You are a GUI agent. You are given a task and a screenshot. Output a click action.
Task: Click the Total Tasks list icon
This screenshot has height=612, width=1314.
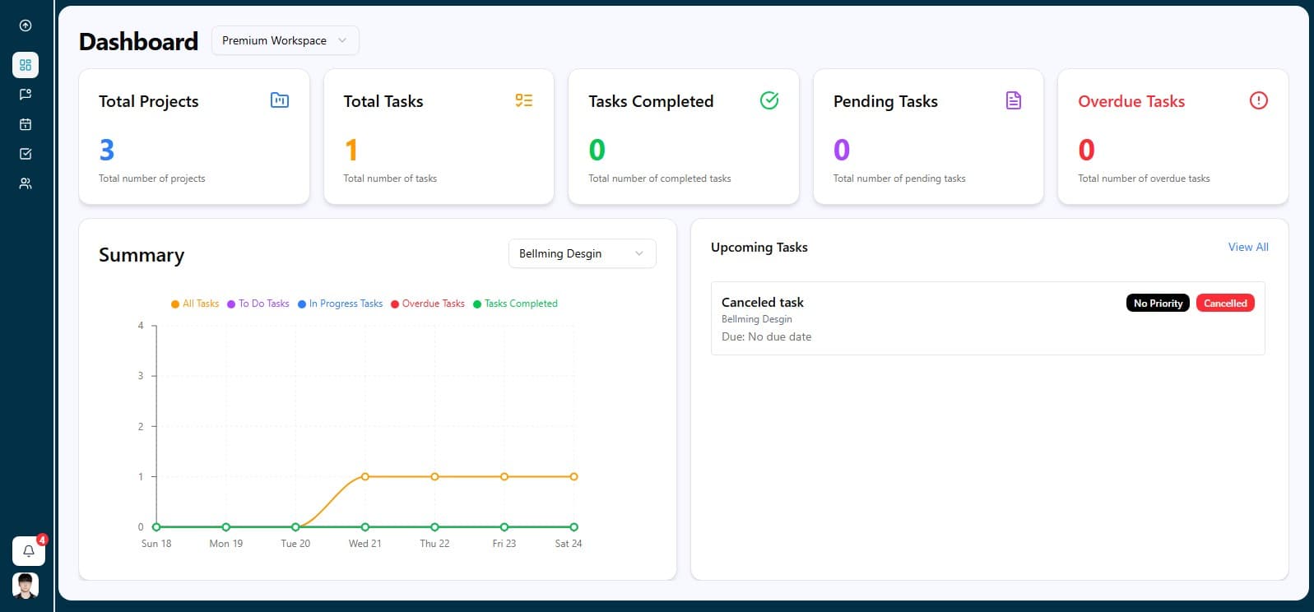coord(524,100)
